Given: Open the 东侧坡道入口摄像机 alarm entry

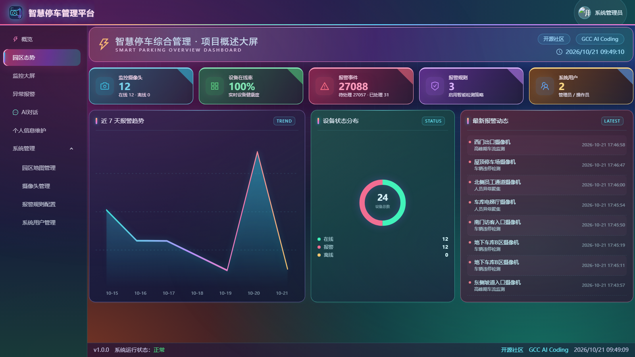Looking at the screenshot, I should [546, 286].
